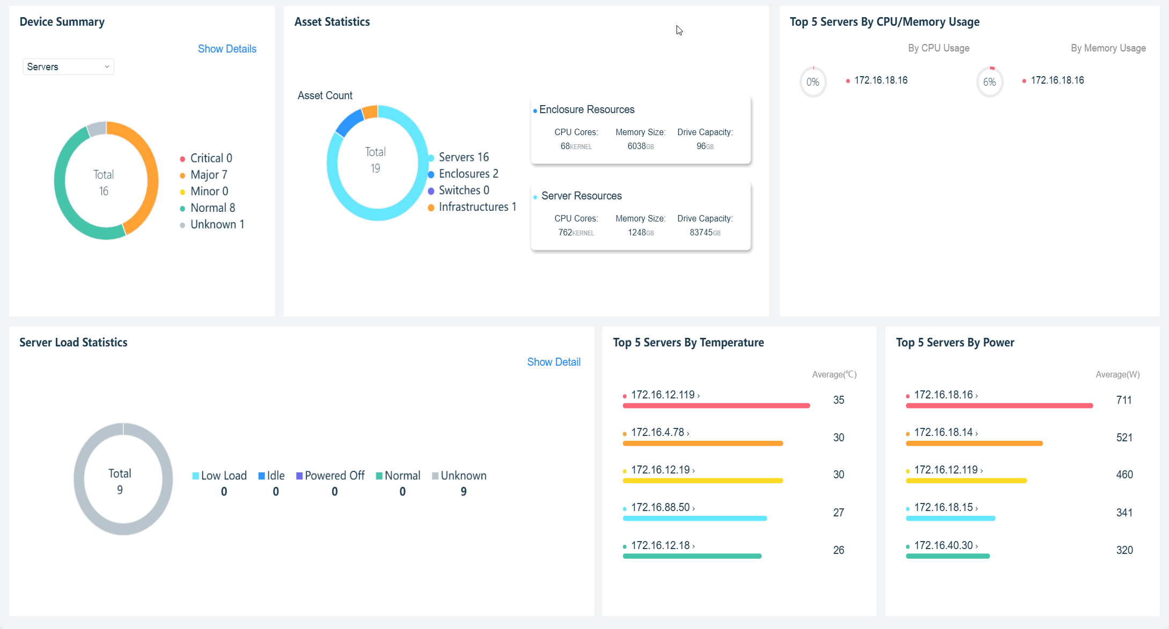1169x629 pixels.
Task: Open server 172.16.88.50 temperature entry
Action: tap(663, 507)
